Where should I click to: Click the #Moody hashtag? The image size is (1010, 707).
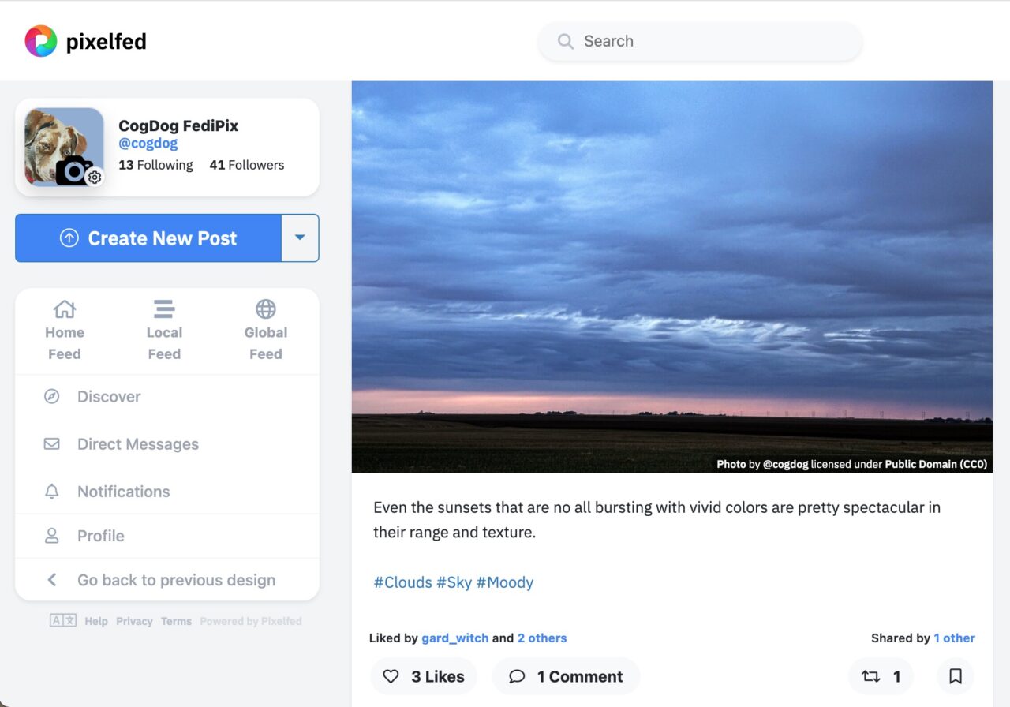tap(505, 582)
